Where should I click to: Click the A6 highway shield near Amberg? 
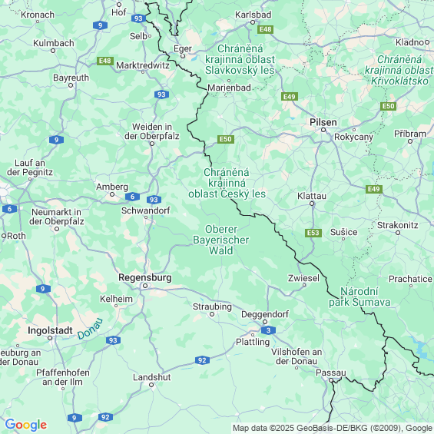click(x=132, y=197)
